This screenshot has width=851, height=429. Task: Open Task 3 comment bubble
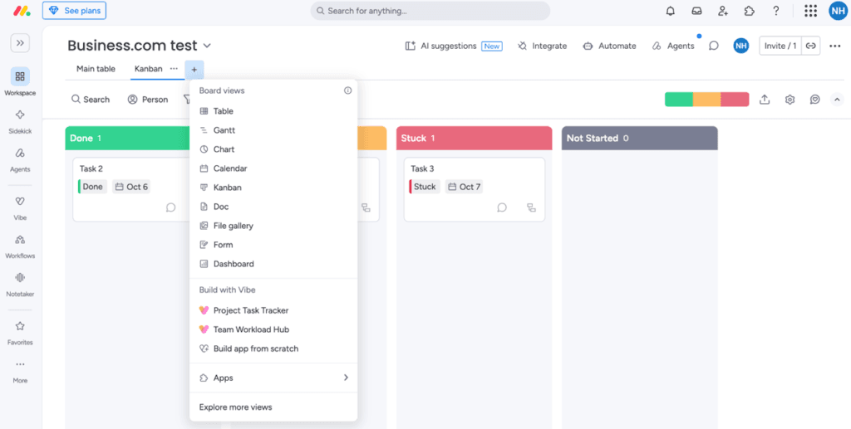[502, 207]
